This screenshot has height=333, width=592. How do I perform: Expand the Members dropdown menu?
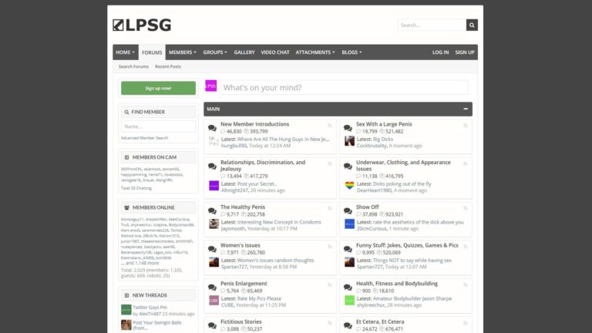point(182,52)
